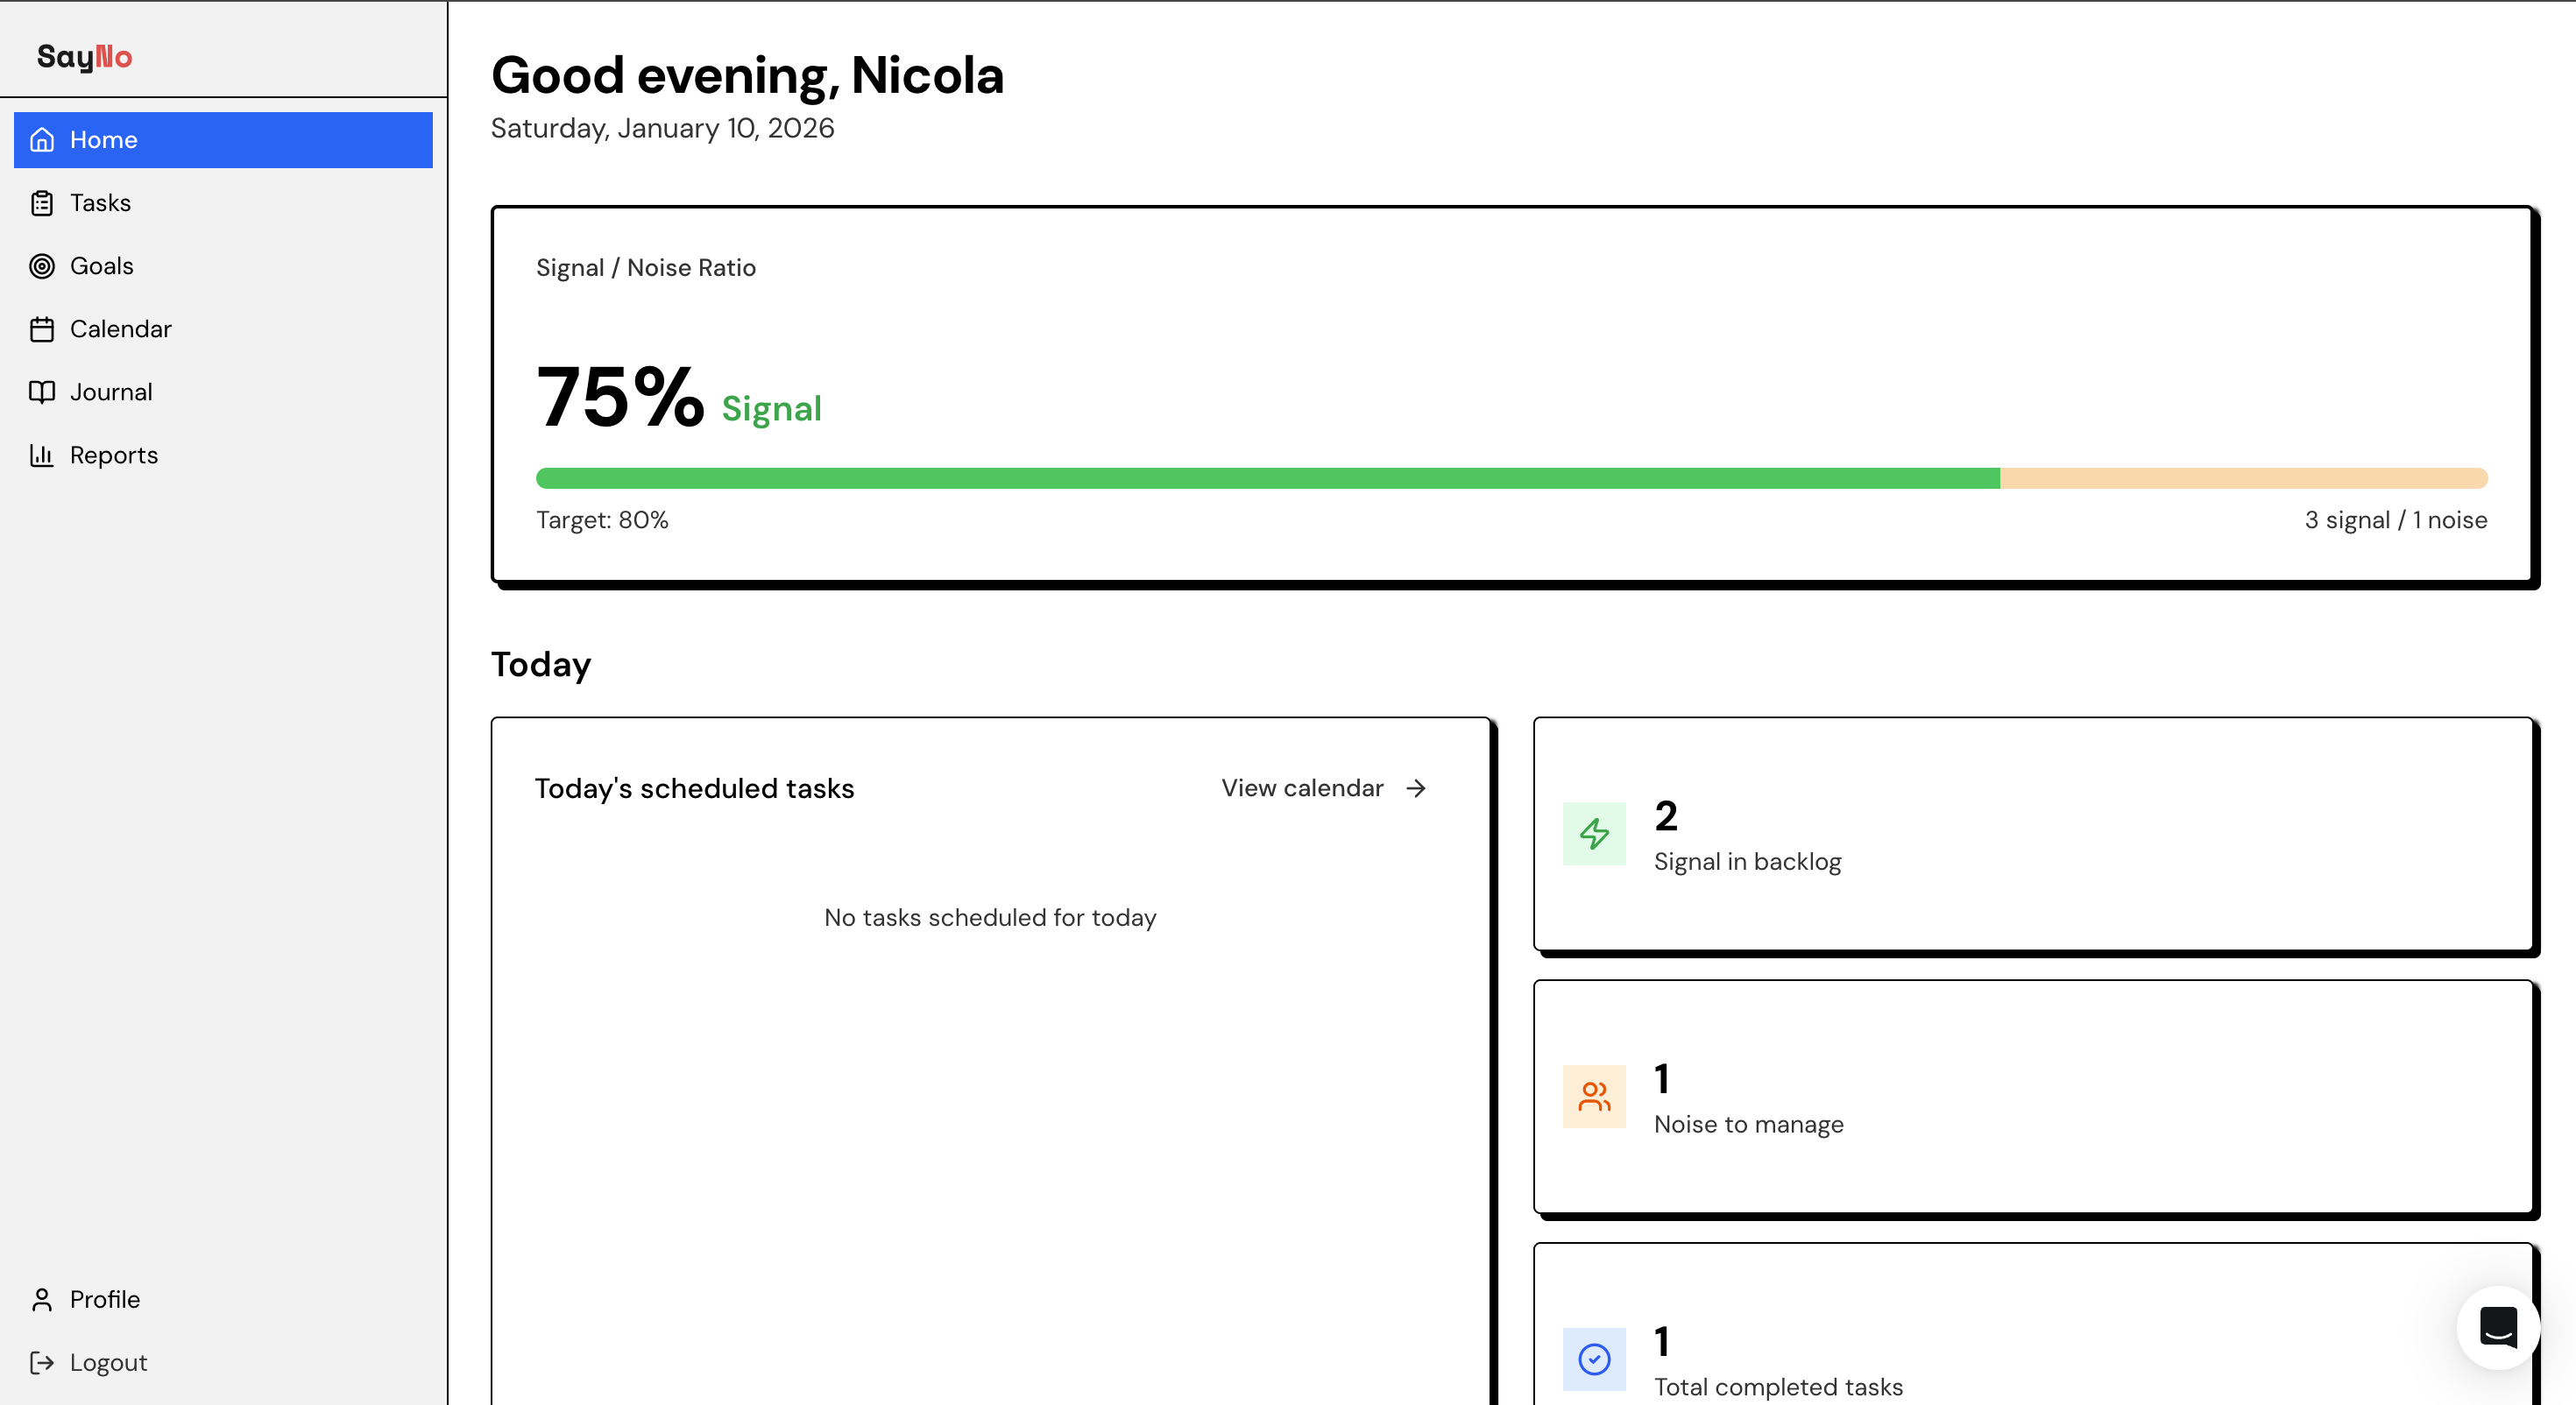Select the Home icon in the sidebar
Screen dimensions: 2576x1405
tap(42, 139)
